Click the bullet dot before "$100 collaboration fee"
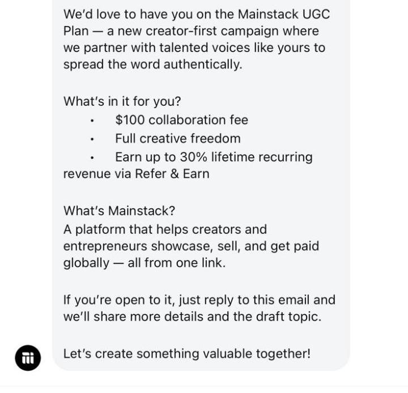Screen dimensions: 408x393 pyautogui.click(x=92, y=121)
